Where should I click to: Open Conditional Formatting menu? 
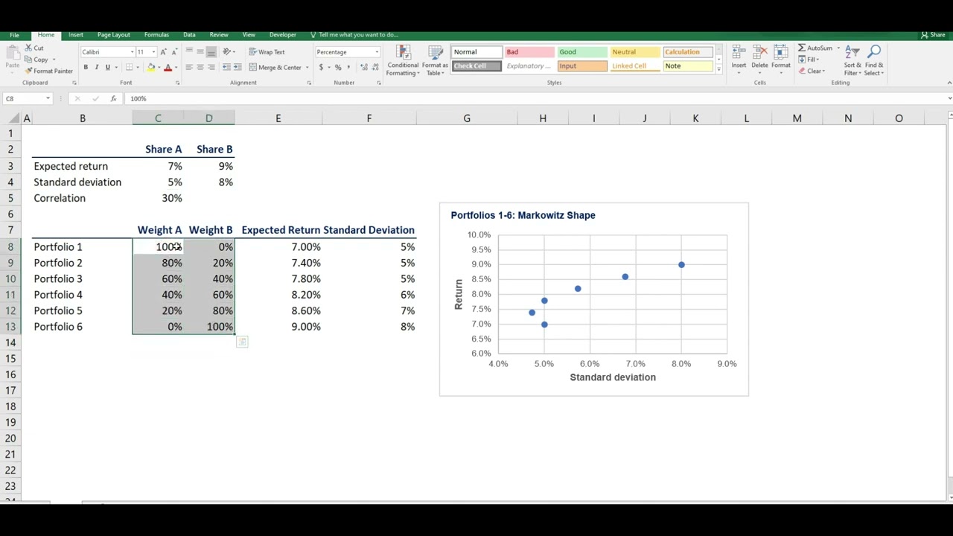click(x=403, y=60)
